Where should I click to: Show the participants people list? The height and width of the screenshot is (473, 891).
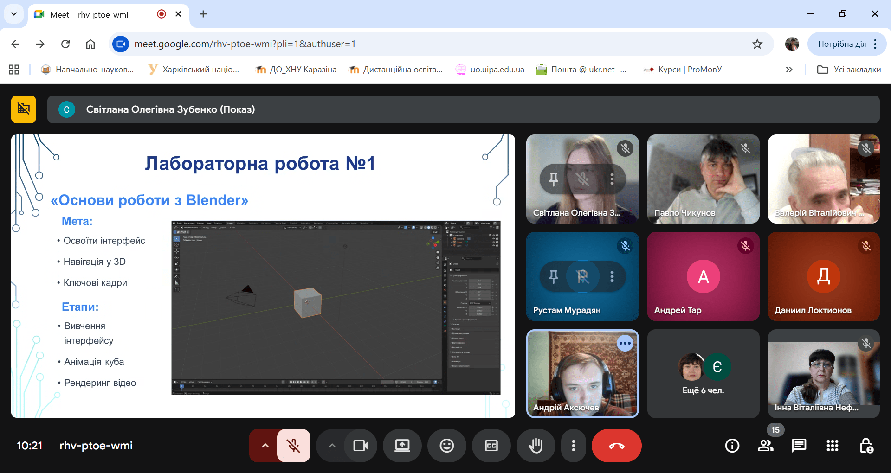pyautogui.click(x=765, y=446)
